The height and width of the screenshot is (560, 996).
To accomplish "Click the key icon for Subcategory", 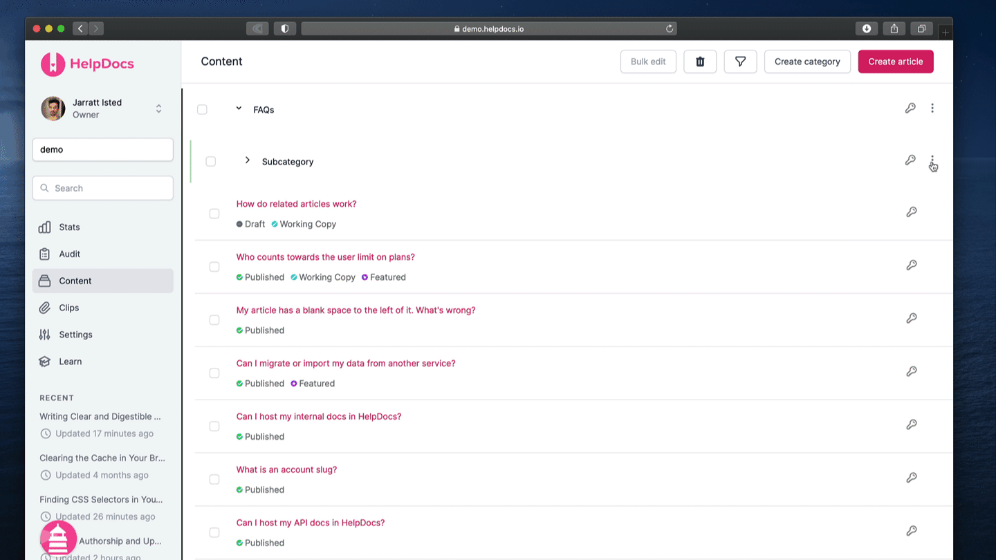I will 910,160.
